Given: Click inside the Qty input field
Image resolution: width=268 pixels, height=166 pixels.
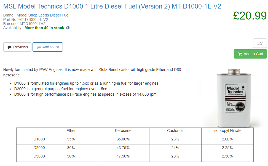Looking at the screenshot, I should tap(259, 43).
